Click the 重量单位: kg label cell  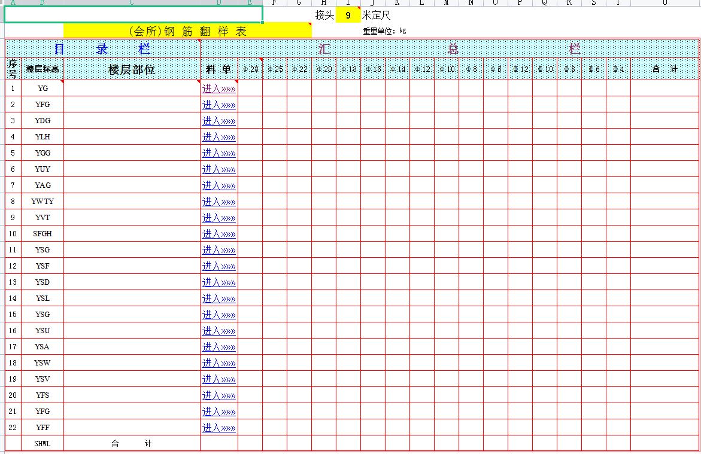[x=384, y=31]
